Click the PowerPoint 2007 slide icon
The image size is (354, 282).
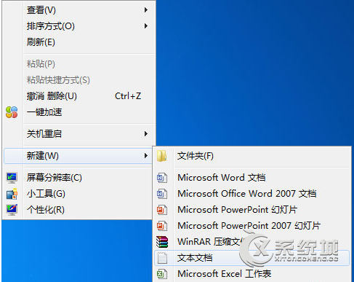[x=161, y=226]
